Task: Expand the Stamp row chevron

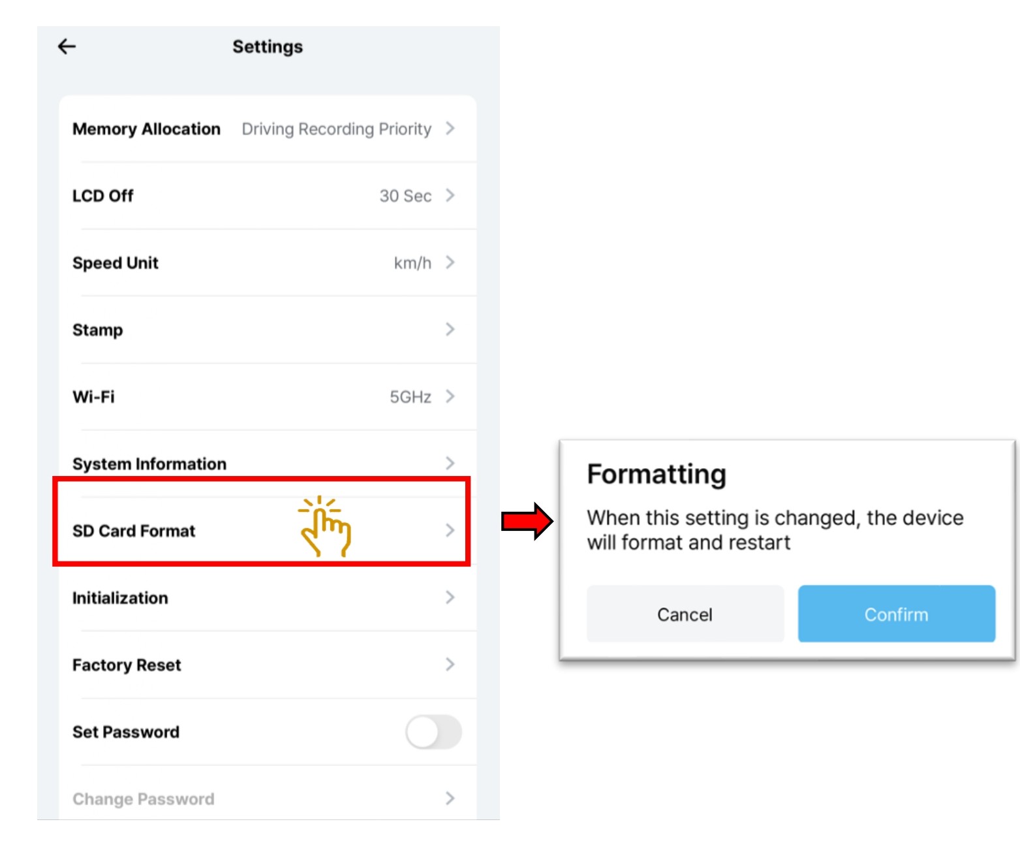Action: tap(450, 329)
